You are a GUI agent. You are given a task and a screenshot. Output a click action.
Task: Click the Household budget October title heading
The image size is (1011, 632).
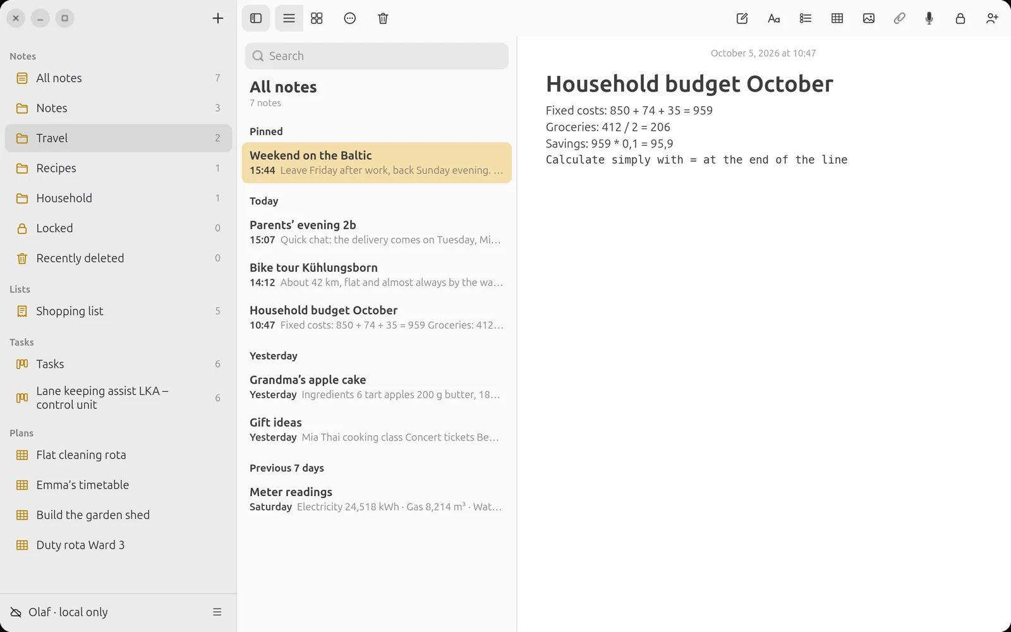[689, 84]
